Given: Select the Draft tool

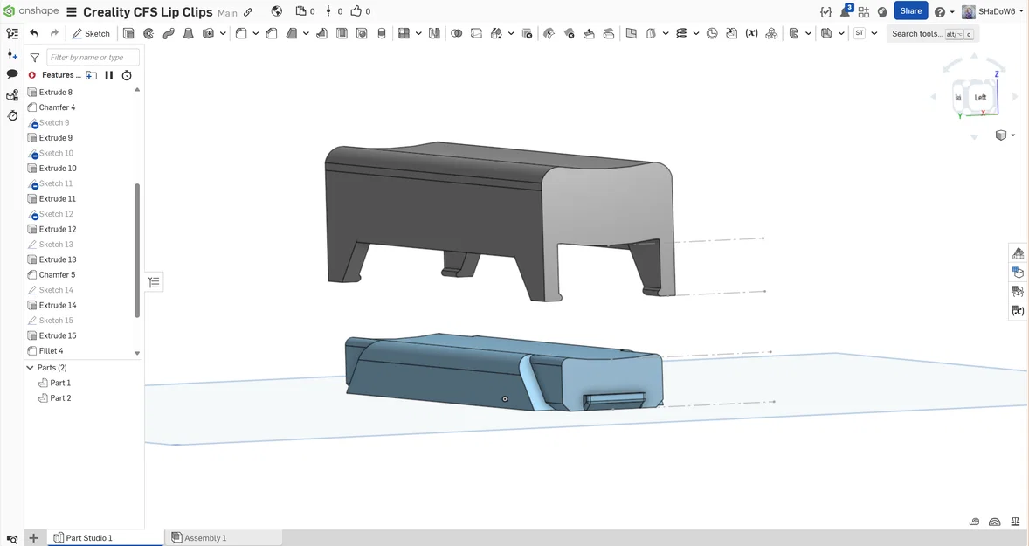Looking at the screenshot, I should [x=292, y=33].
